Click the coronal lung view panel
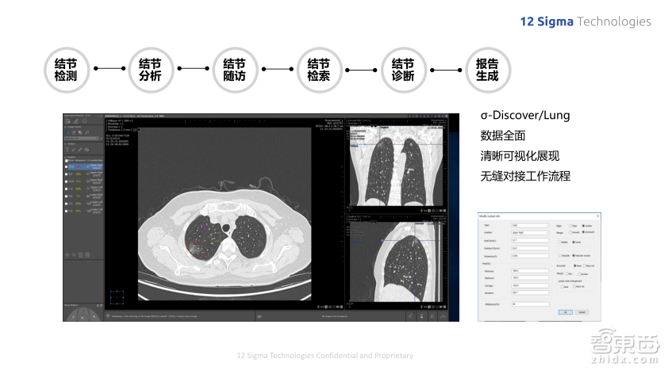Viewport: 672px width, 374px height. tap(394, 162)
